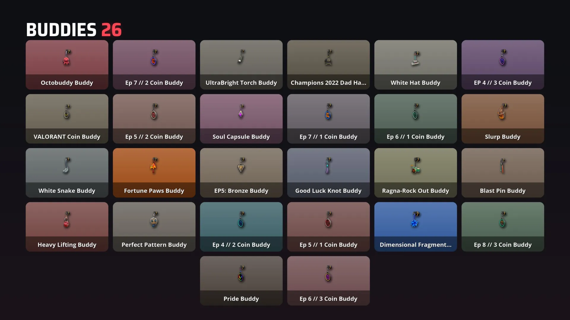
Task: Click the UltraBright Torch flashlight icon
Action: point(241,56)
